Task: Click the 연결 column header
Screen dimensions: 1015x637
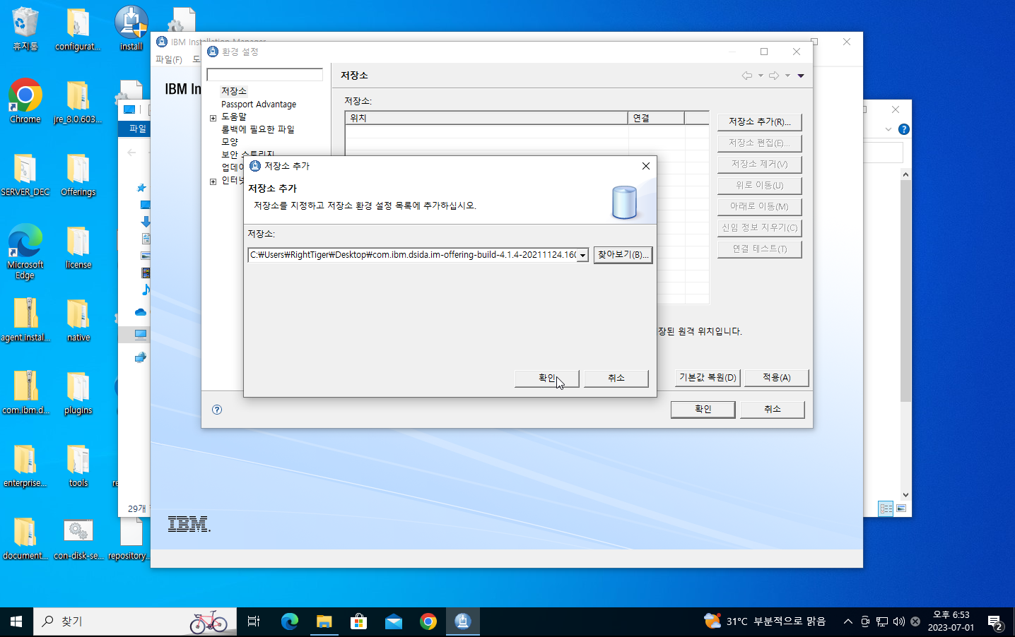Action: [x=656, y=118]
